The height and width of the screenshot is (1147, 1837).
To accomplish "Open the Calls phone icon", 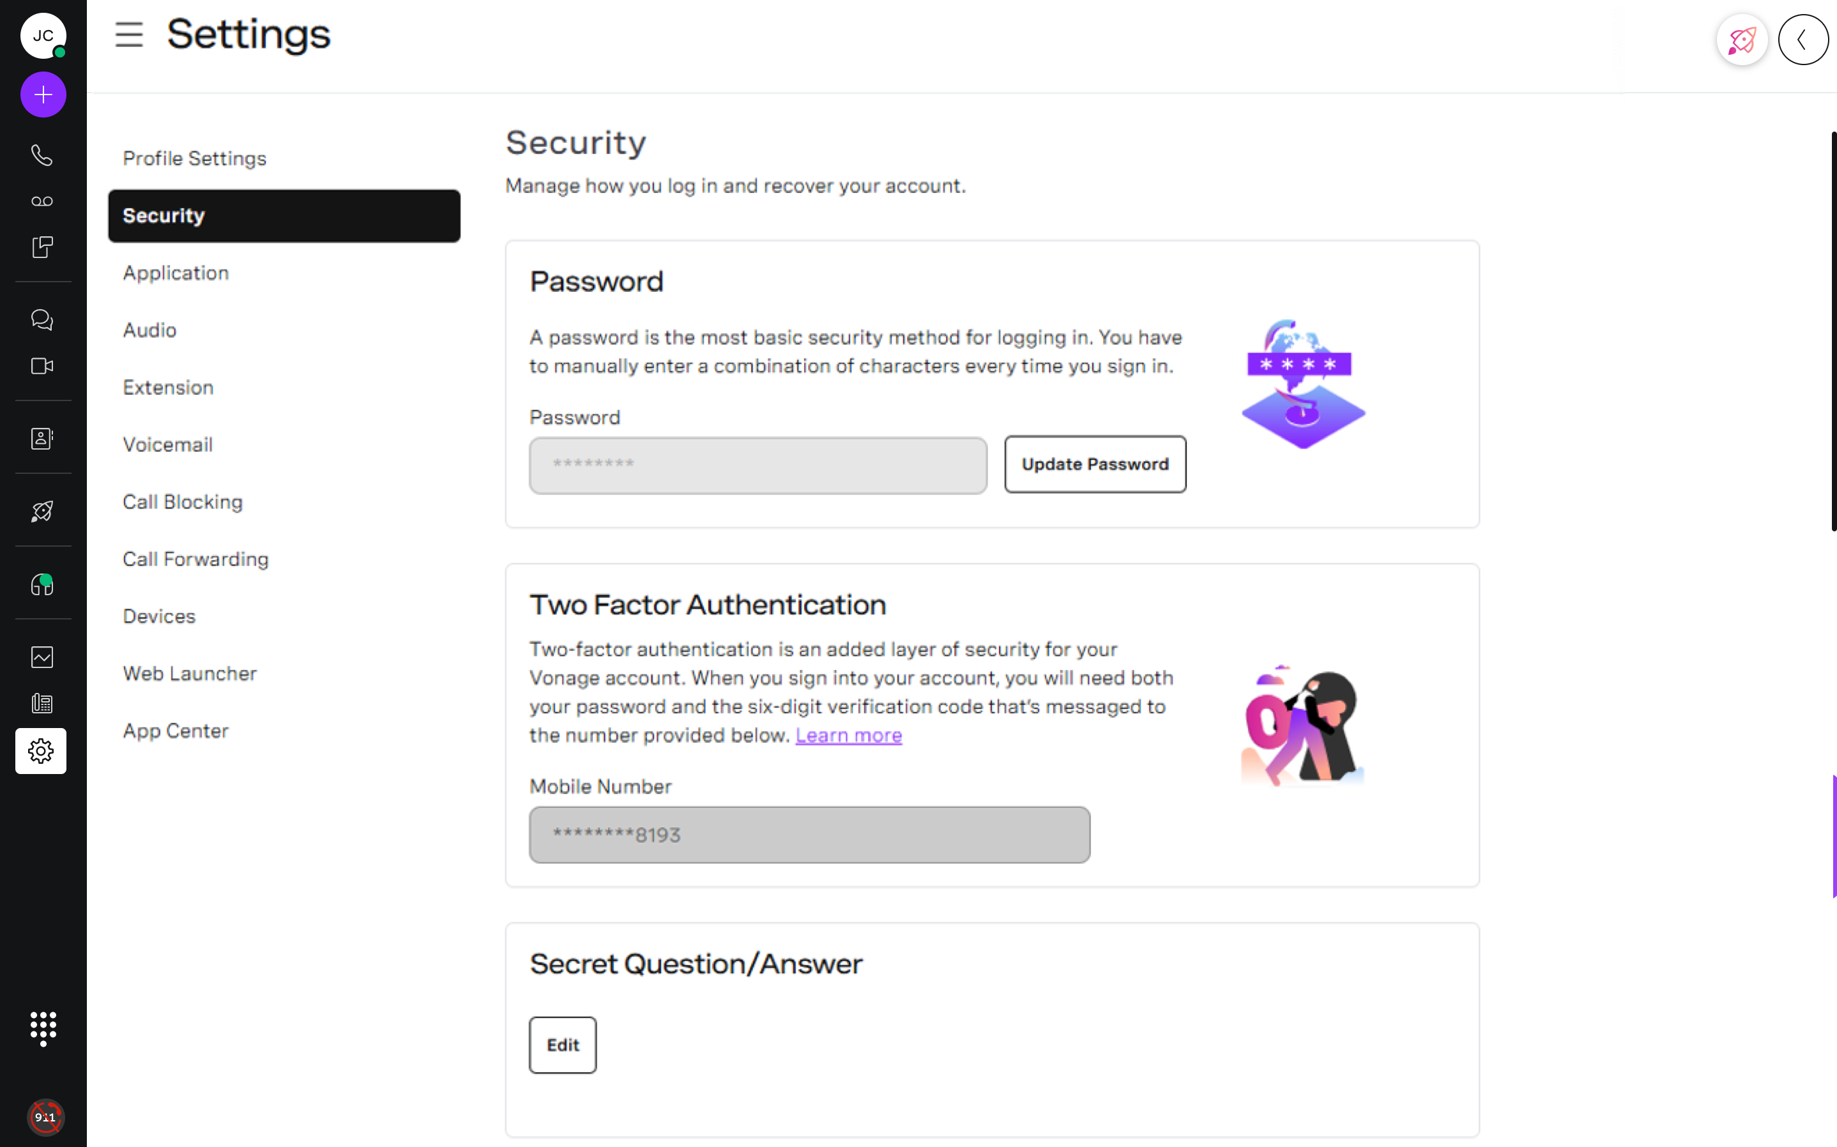I will [x=42, y=156].
